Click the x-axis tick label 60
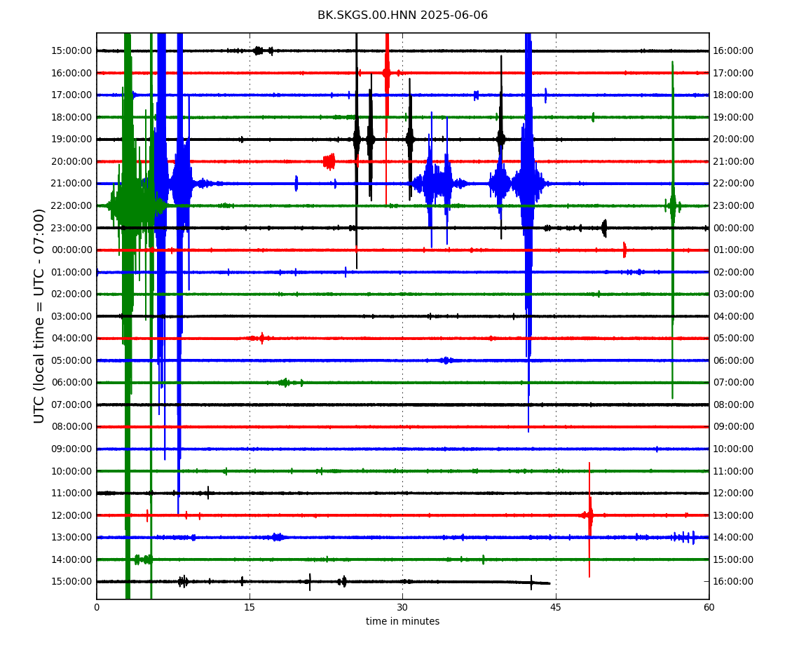806x666 pixels. pos(709,608)
